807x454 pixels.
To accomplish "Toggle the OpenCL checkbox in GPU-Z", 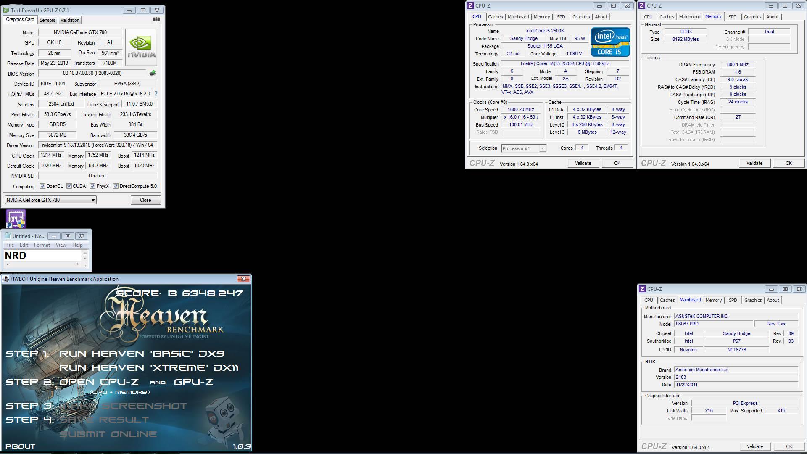I will click(42, 186).
